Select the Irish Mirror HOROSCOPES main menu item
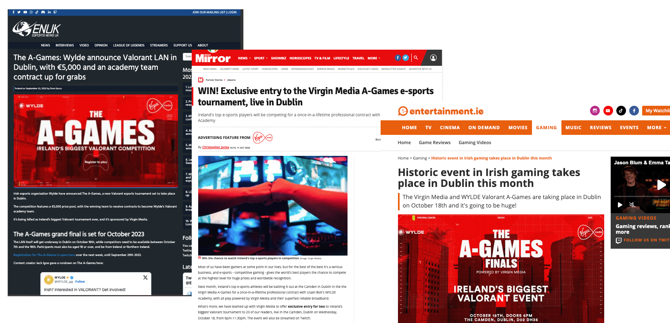The width and height of the screenshot is (670, 323). tap(300, 58)
